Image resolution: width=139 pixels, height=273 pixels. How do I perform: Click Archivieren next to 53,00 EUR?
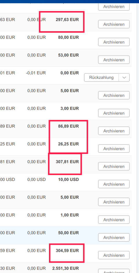coord(114,60)
